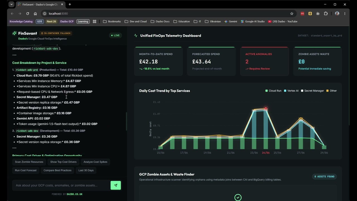
Task: Expand the Education bookmark folder
Action: [181, 21]
